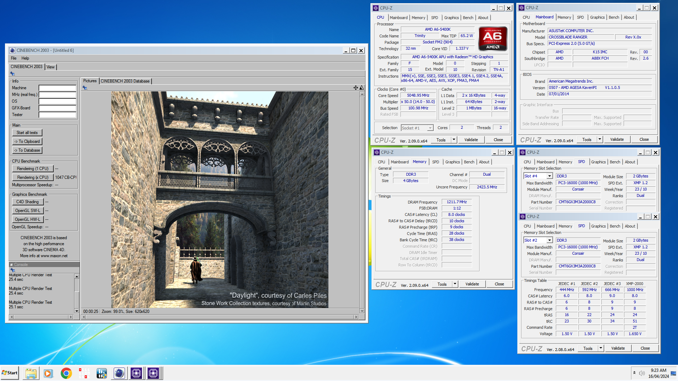This screenshot has width=678, height=381.
Task: Open the File menu in CINEBENCH
Action: (x=14, y=58)
